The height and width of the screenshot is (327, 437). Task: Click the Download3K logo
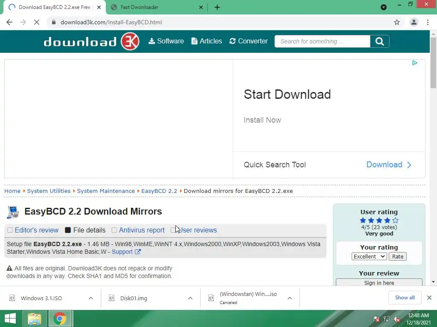point(91,41)
